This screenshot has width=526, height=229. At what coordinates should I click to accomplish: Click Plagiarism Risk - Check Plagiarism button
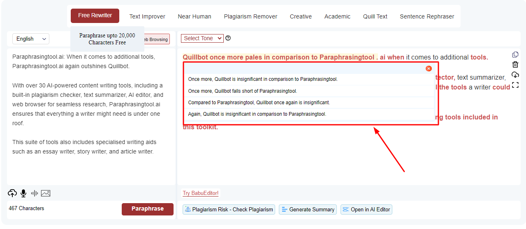(x=229, y=209)
